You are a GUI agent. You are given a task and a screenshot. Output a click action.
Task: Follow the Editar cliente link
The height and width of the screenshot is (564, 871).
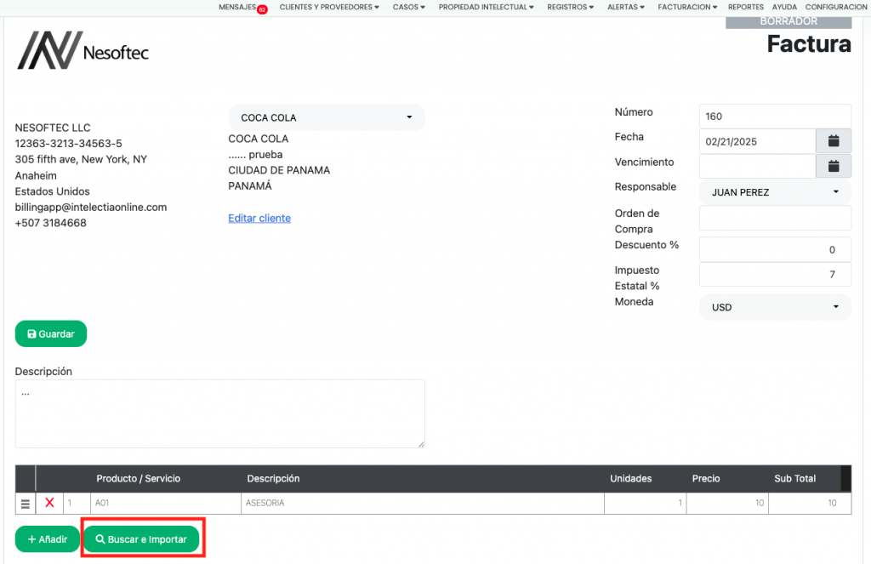[259, 219]
